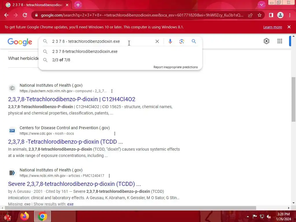Open muted volume tray icon
296x222 pixels.
(x=269, y=216)
